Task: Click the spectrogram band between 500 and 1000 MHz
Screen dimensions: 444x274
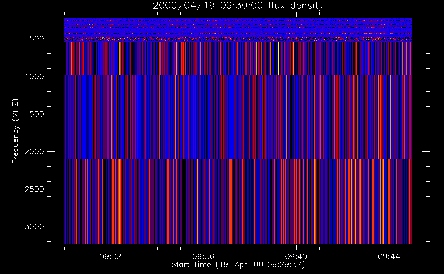Action: coord(238,59)
